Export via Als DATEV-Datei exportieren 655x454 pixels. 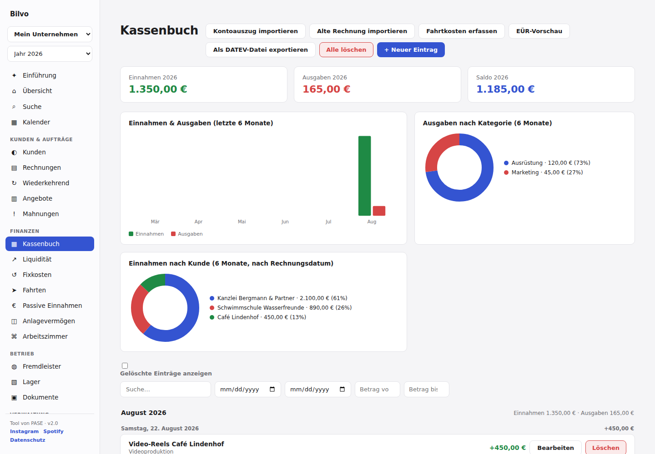click(x=261, y=49)
